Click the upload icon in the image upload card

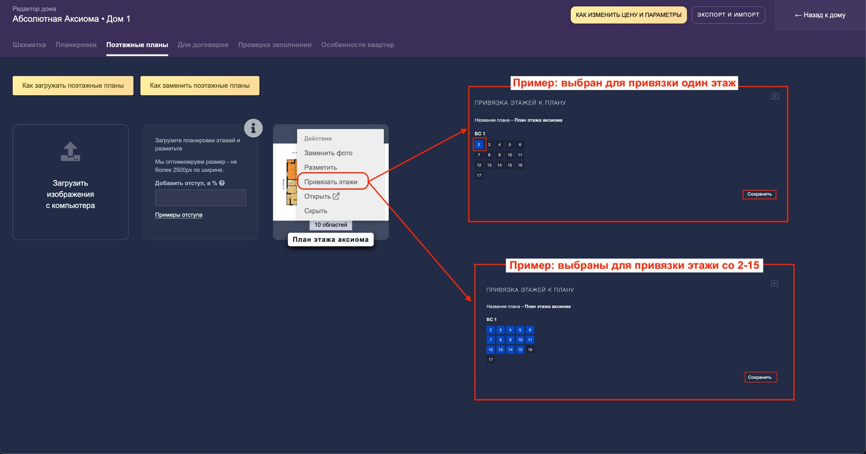point(70,152)
